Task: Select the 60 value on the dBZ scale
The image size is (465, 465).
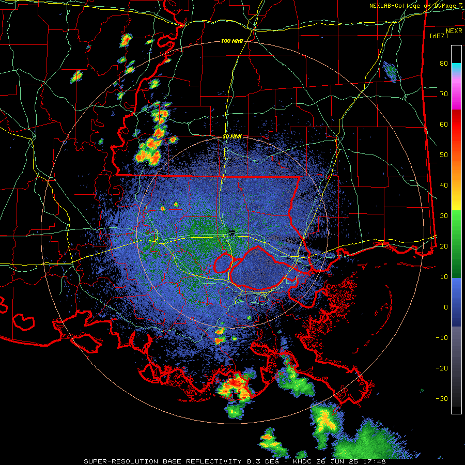Action: point(444,125)
